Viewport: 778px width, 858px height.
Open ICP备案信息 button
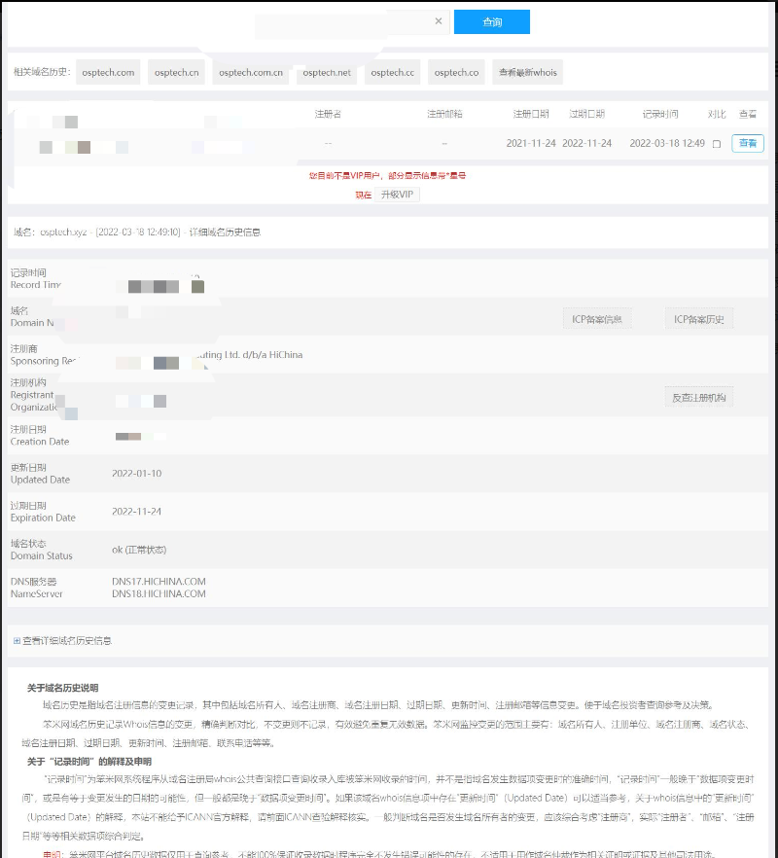pyautogui.click(x=597, y=319)
